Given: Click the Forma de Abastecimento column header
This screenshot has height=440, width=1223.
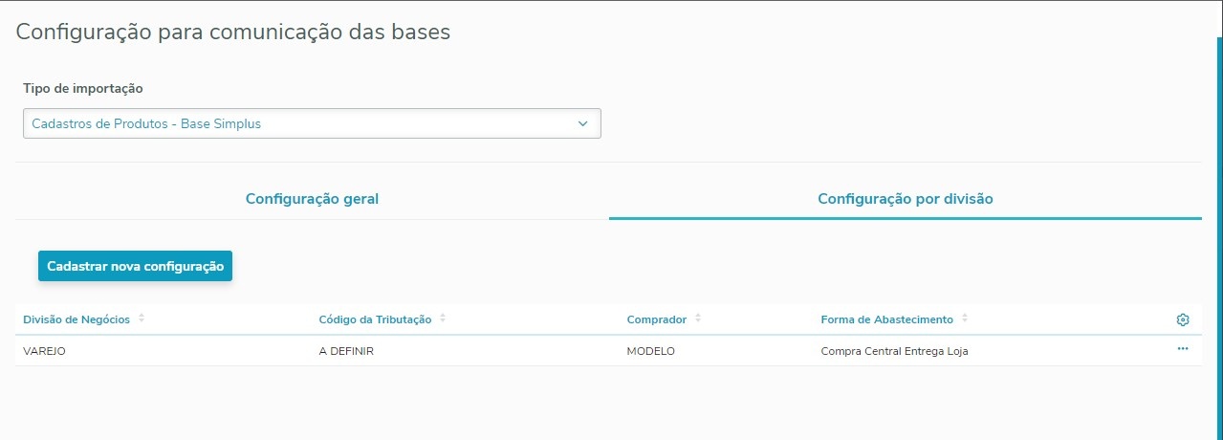Looking at the screenshot, I should [x=886, y=319].
